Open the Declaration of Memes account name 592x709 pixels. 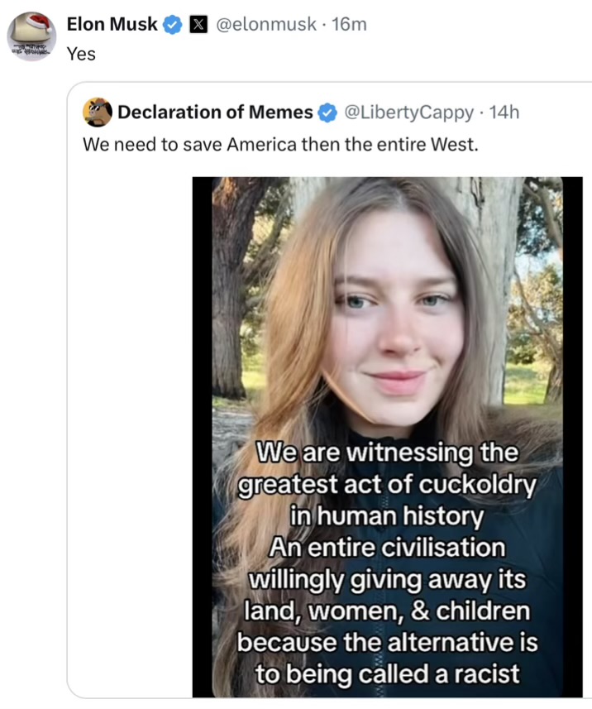[x=215, y=112]
